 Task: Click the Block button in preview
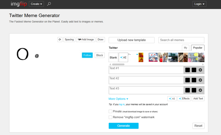pos(100,55)
